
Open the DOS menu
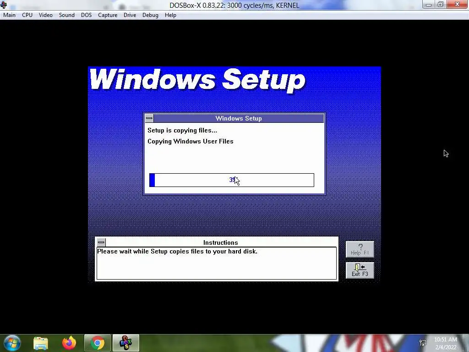(x=86, y=15)
